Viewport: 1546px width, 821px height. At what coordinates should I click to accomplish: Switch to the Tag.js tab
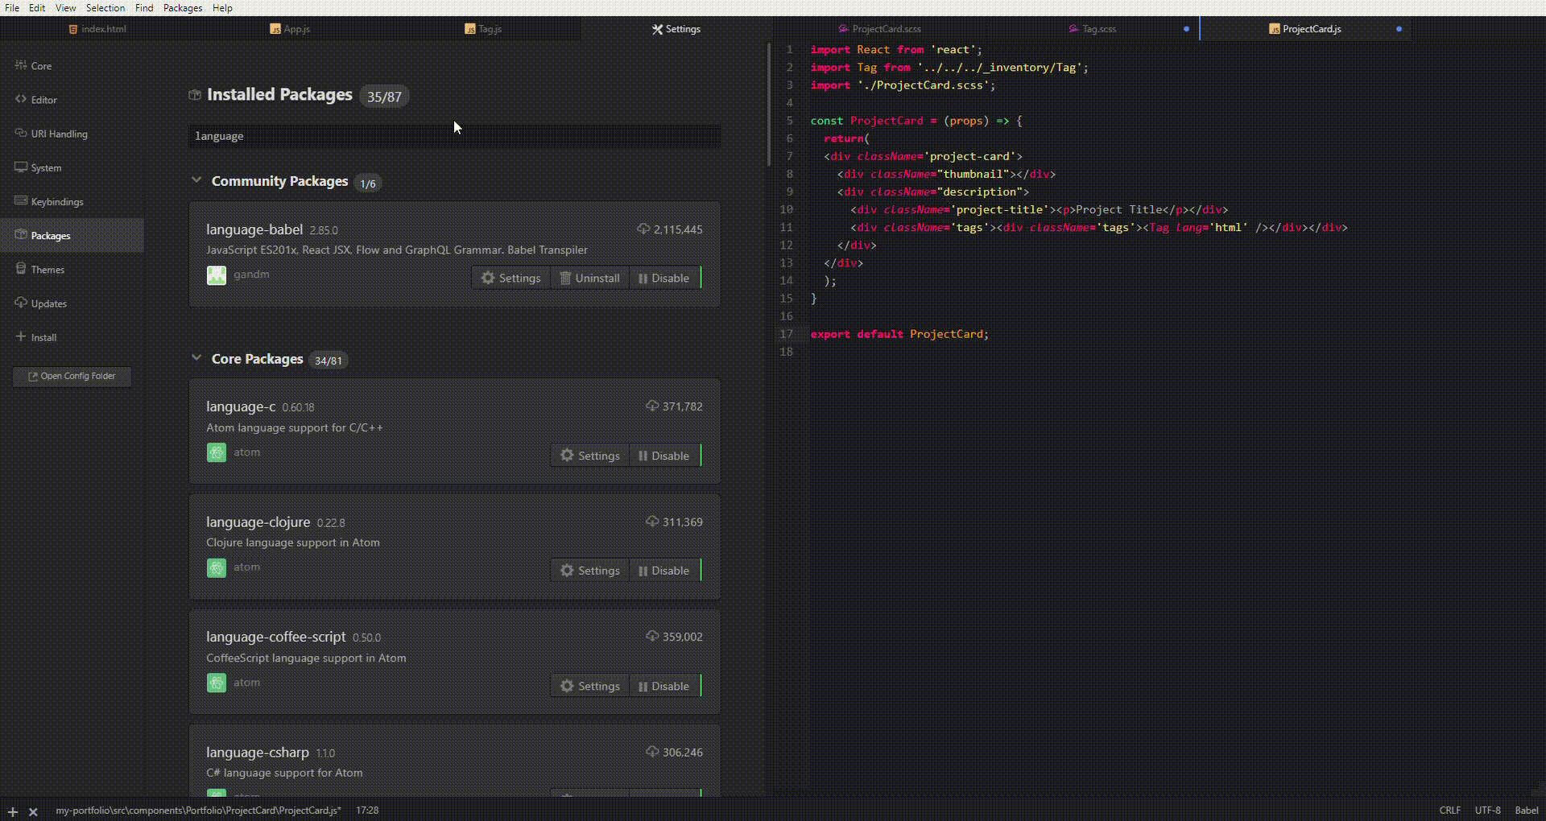click(483, 29)
